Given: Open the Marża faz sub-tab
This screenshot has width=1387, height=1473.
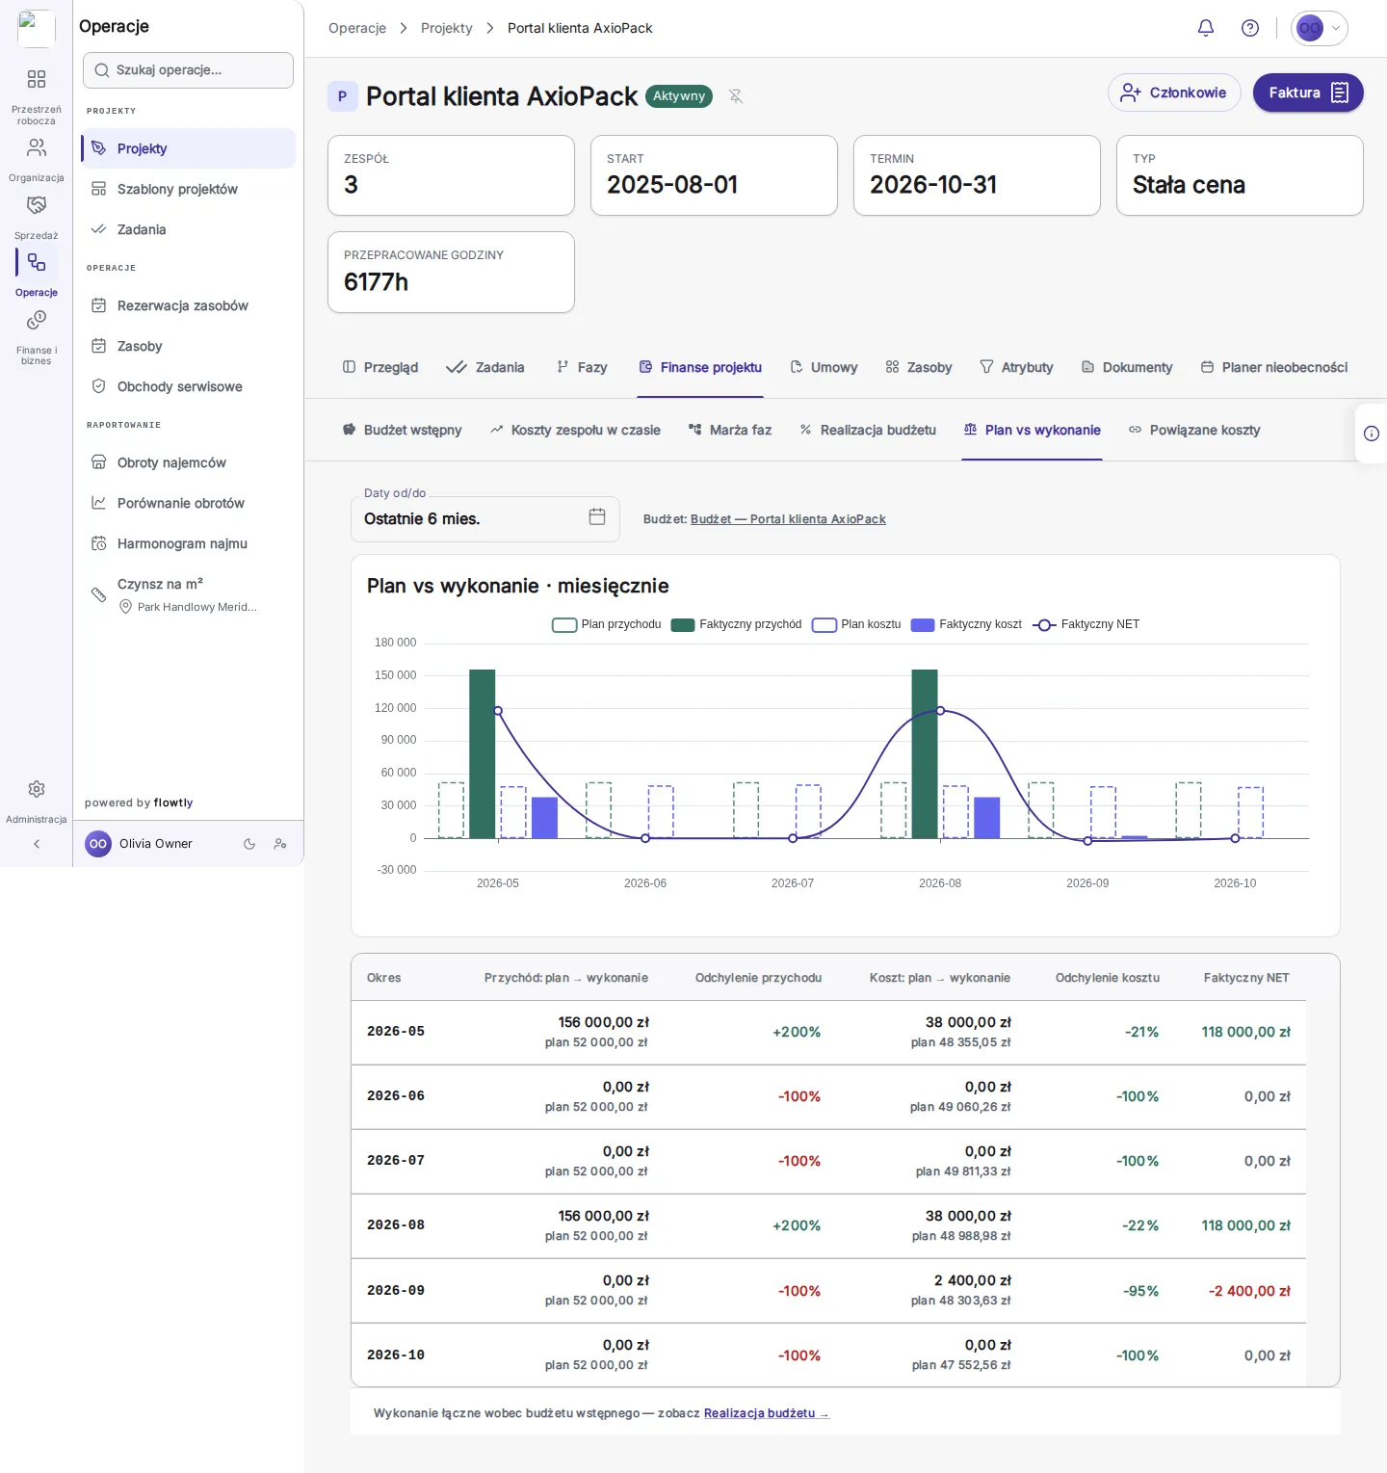Looking at the screenshot, I should [730, 430].
